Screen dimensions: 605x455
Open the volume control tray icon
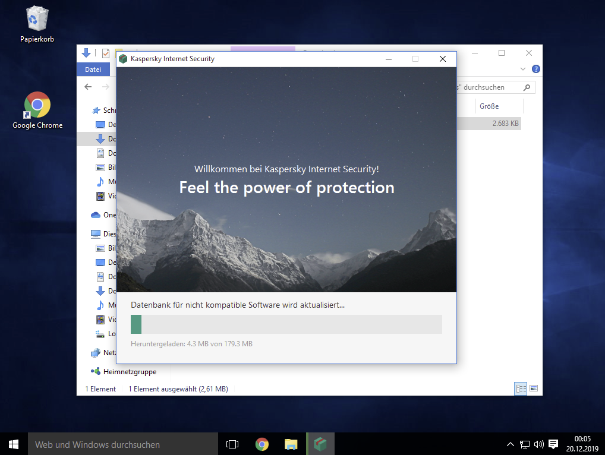point(539,444)
